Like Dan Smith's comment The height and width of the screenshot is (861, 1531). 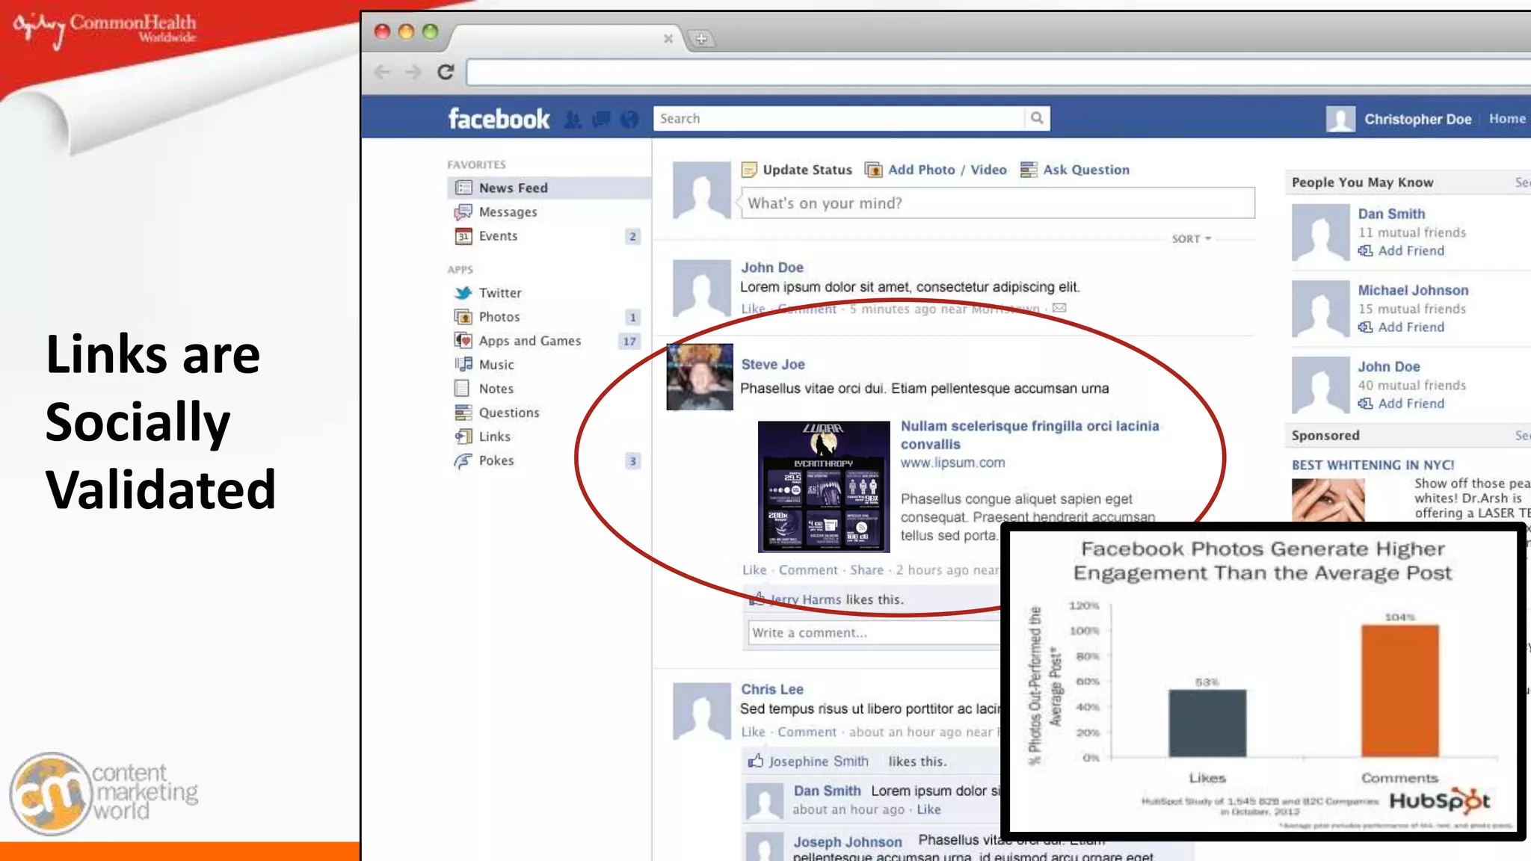click(x=928, y=809)
